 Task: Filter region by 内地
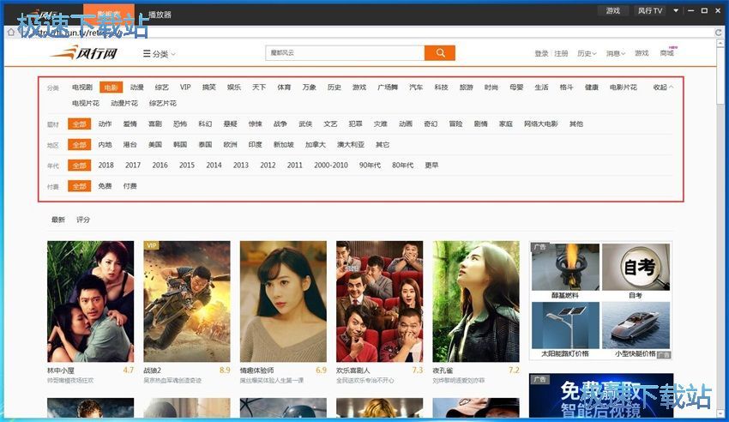point(105,145)
